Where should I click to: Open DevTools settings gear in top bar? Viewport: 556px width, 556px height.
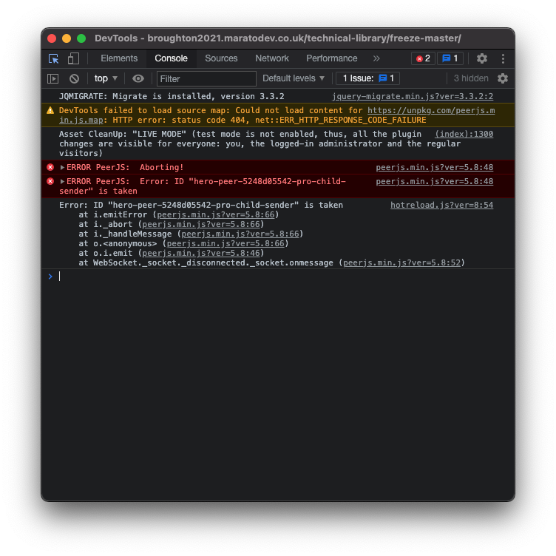tap(481, 58)
